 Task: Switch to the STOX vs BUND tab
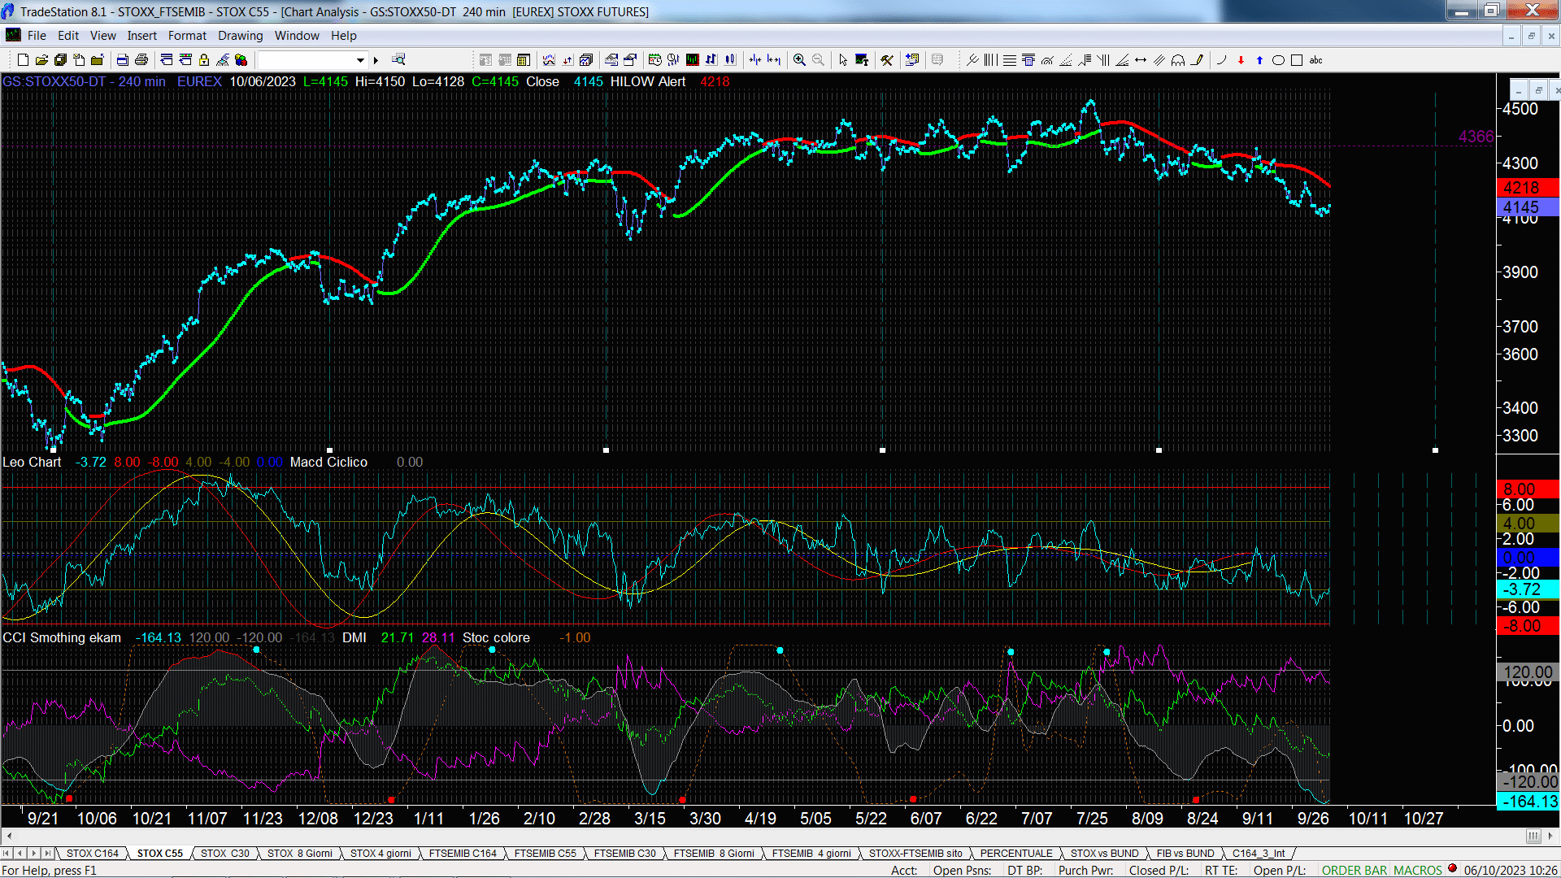pyautogui.click(x=1105, y=854)
